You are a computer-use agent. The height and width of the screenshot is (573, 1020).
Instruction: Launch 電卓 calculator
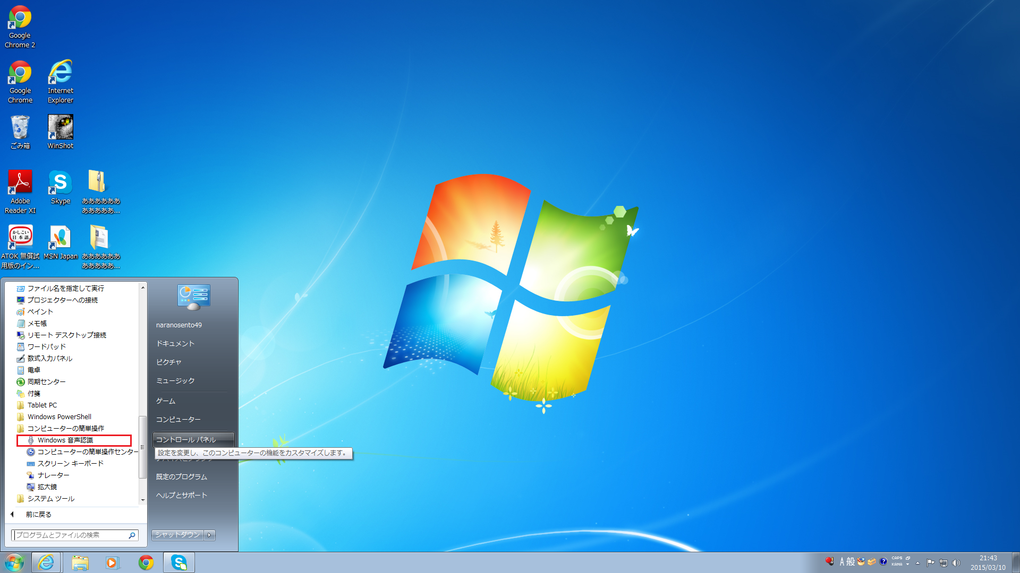pyautogui.click(x=29, y=370)
